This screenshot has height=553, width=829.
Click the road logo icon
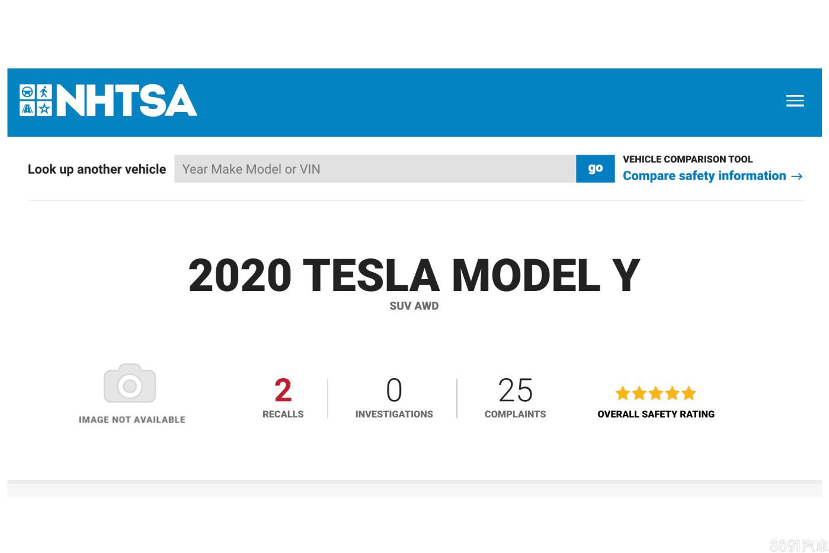[x=27, y=108]
